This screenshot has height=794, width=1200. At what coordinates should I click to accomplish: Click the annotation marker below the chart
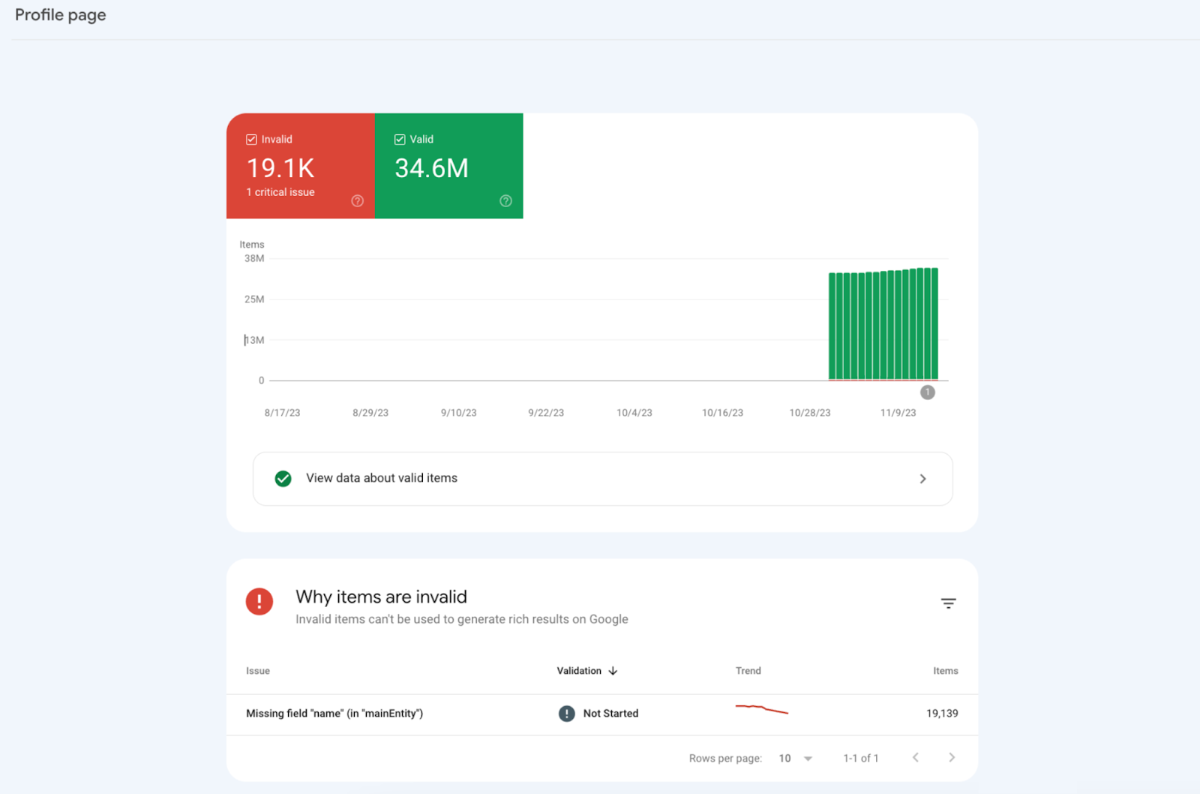pyautogui.click(x=927, y=392)
